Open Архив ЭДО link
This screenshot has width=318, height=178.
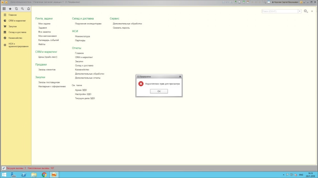pyautogui.click(x=81, y=90)
